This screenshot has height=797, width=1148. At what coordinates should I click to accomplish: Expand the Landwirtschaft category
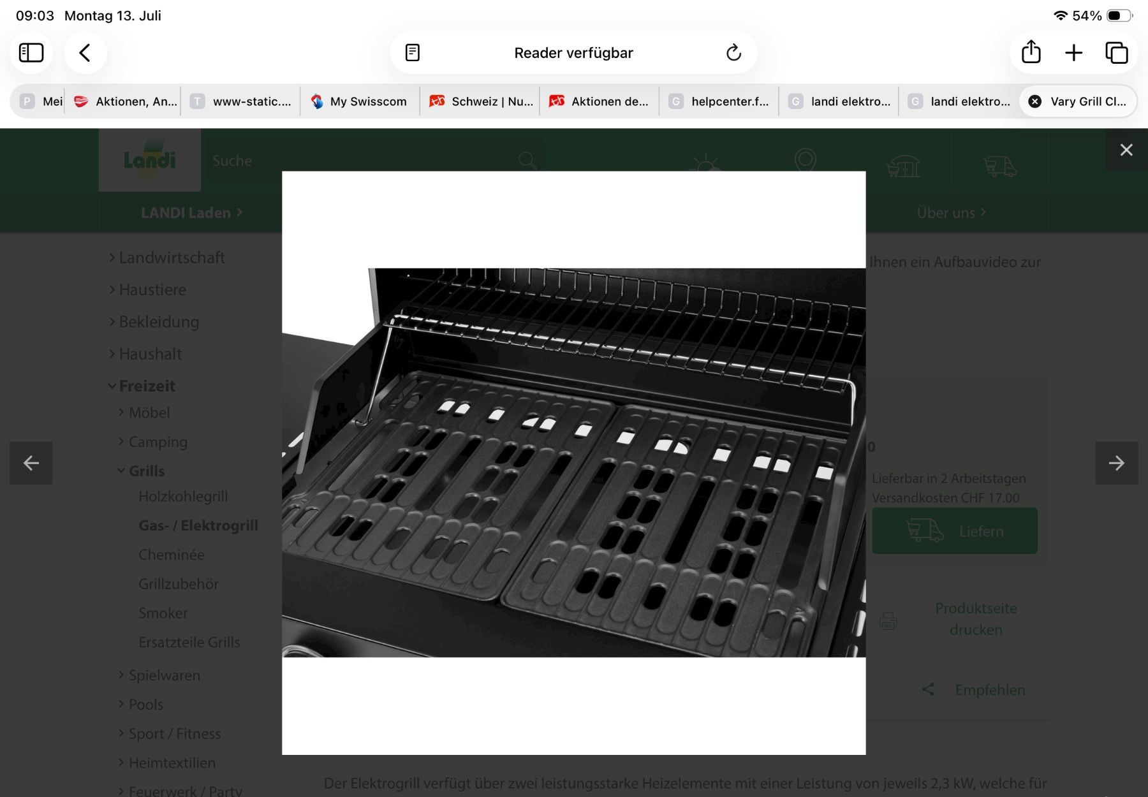coord(166,258)
